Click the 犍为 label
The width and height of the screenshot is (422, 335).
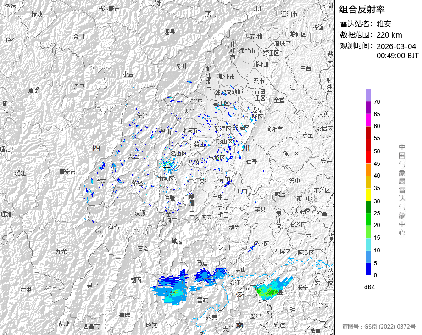(234, 228)
